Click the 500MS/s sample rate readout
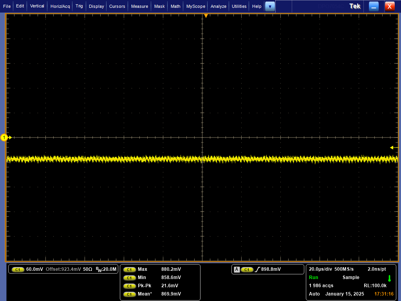The image size is (401, 301). tap(344, 269)
